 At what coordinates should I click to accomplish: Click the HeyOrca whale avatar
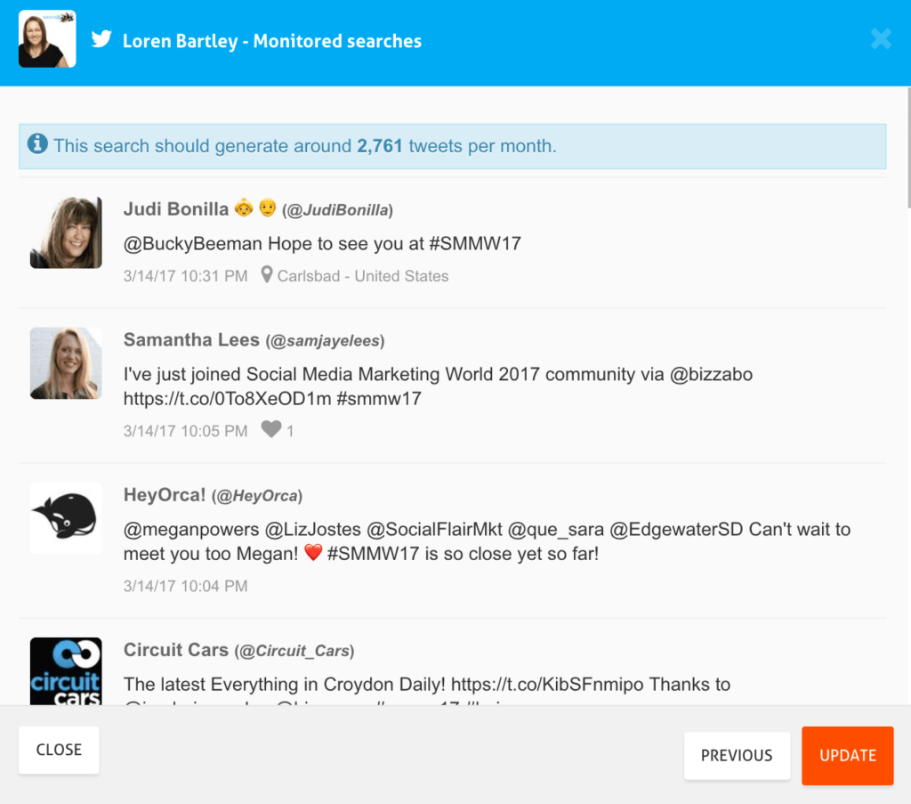[x=66, y=518]
